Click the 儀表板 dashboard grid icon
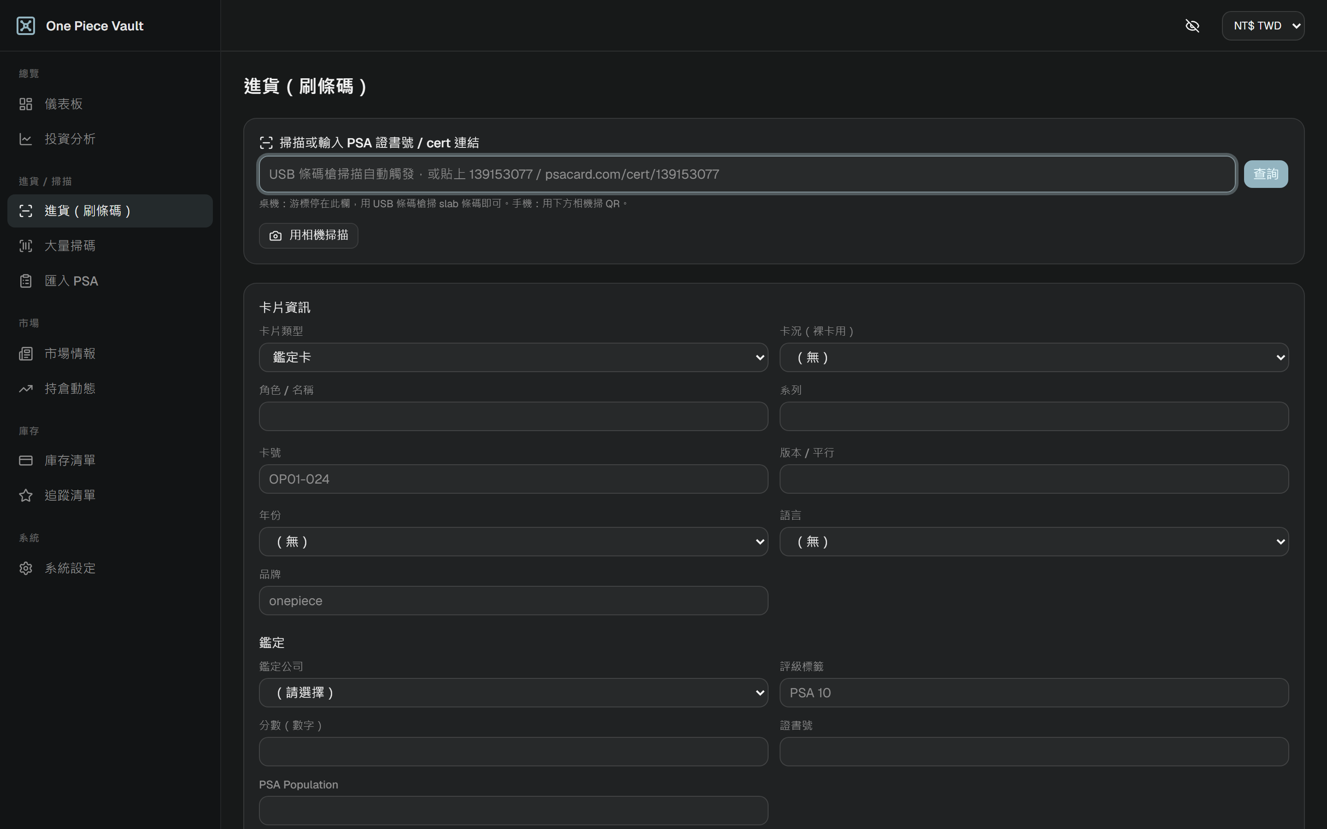 (x=26, y=104)
